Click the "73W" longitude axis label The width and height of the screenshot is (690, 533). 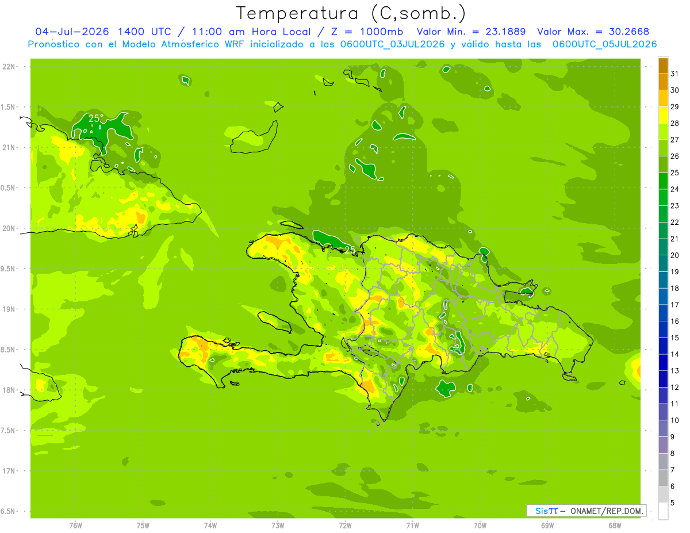pyautogui.click(x=278, y=526)
